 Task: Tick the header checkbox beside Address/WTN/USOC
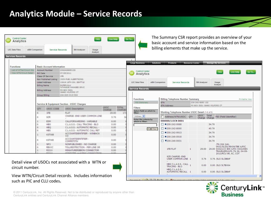[162, 117]
